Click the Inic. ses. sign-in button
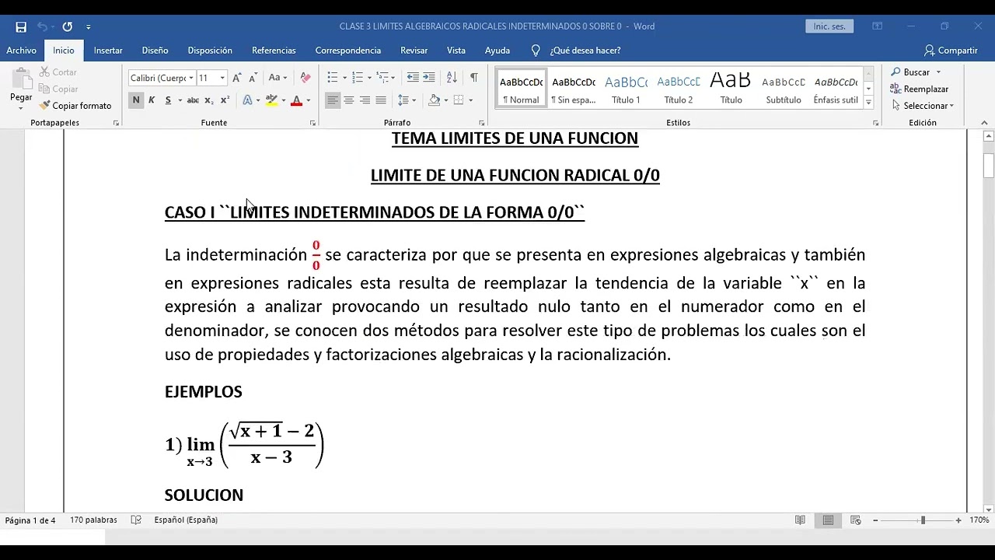The height and width of the screenshot is (560, 995). [829, 26]
